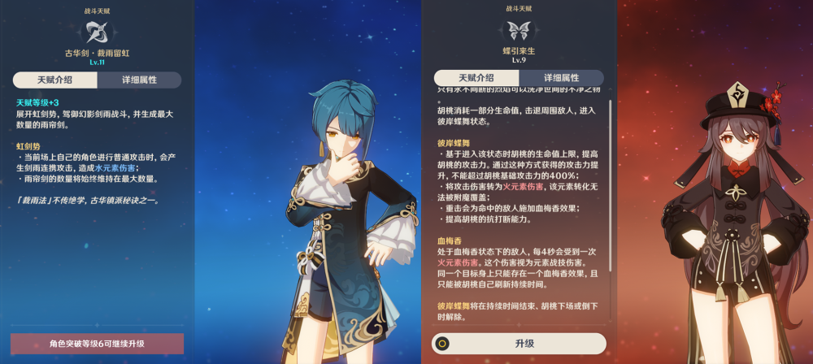Viewport: 813px width, 364px height.
Task: Click the butterfly icon for 蝶引来生
Action: tap(519, 31)
